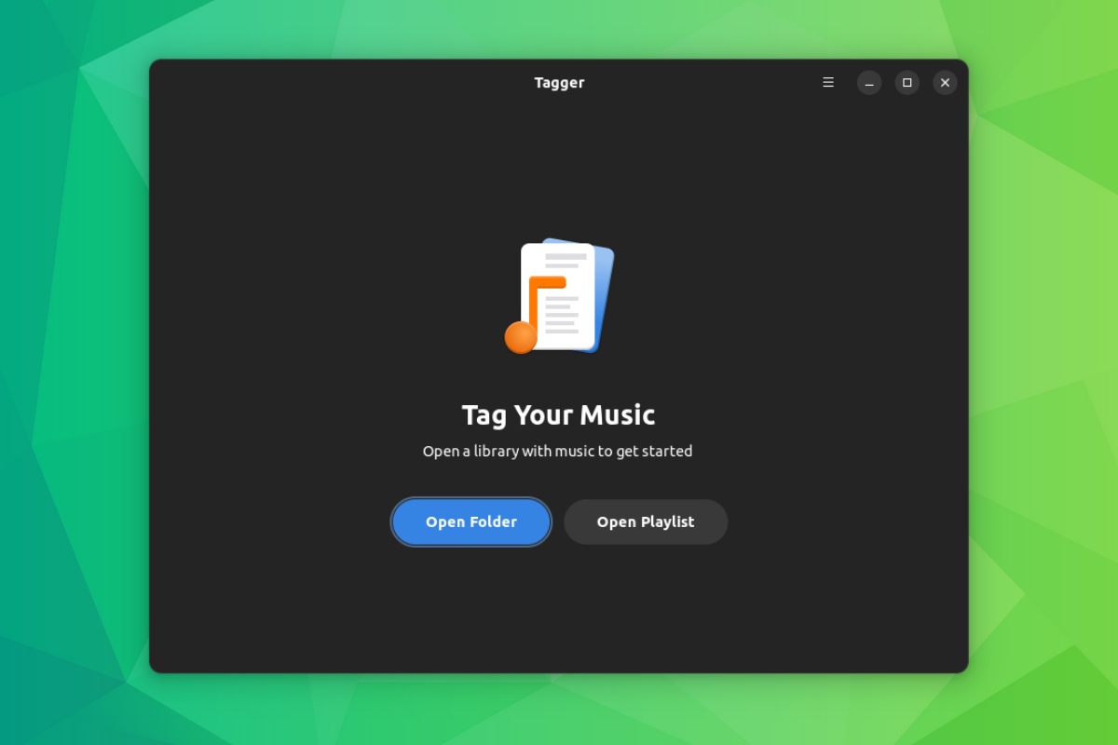The height and width of the screenshot is (745, 1118).
Task: Click the green desktop wallpaper background
Action: point(75,372)
